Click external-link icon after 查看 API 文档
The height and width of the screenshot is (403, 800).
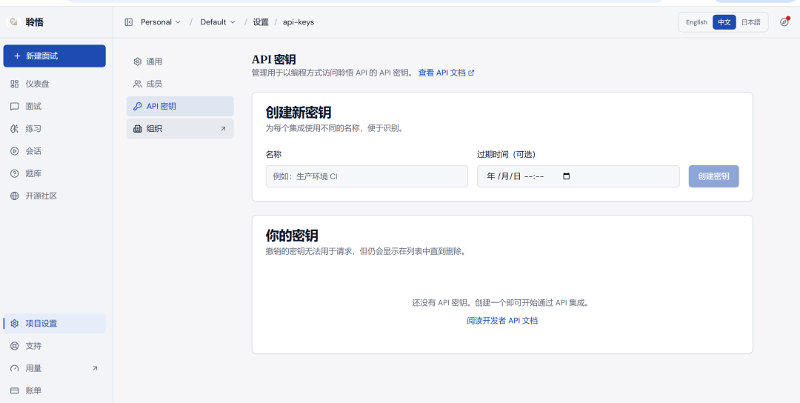pyautogui.click(x=471, y=73)
